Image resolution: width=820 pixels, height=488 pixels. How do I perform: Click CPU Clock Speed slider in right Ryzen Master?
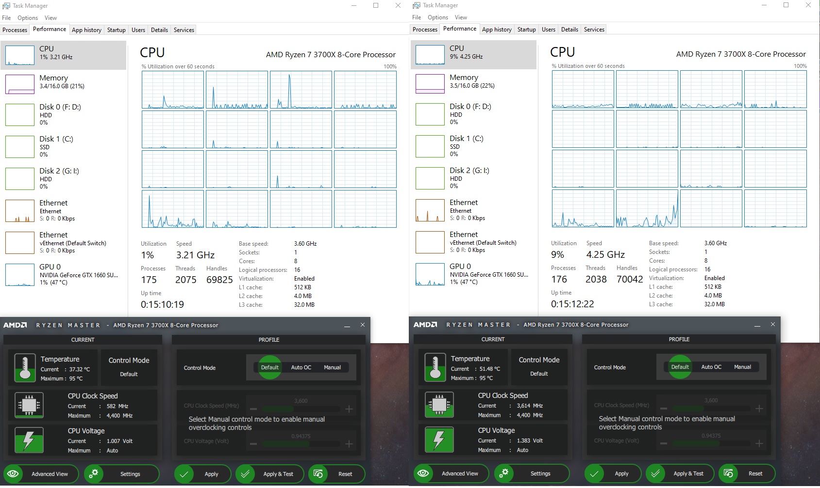tap(711, 409)
